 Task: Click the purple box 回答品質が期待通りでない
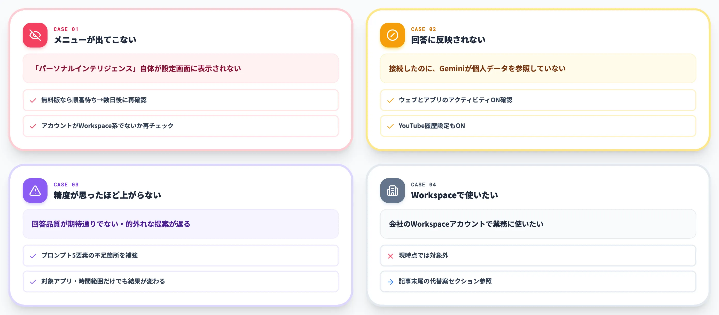(181, 224)
